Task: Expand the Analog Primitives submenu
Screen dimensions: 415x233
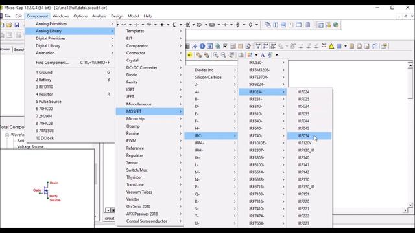Action: (70, 23)
